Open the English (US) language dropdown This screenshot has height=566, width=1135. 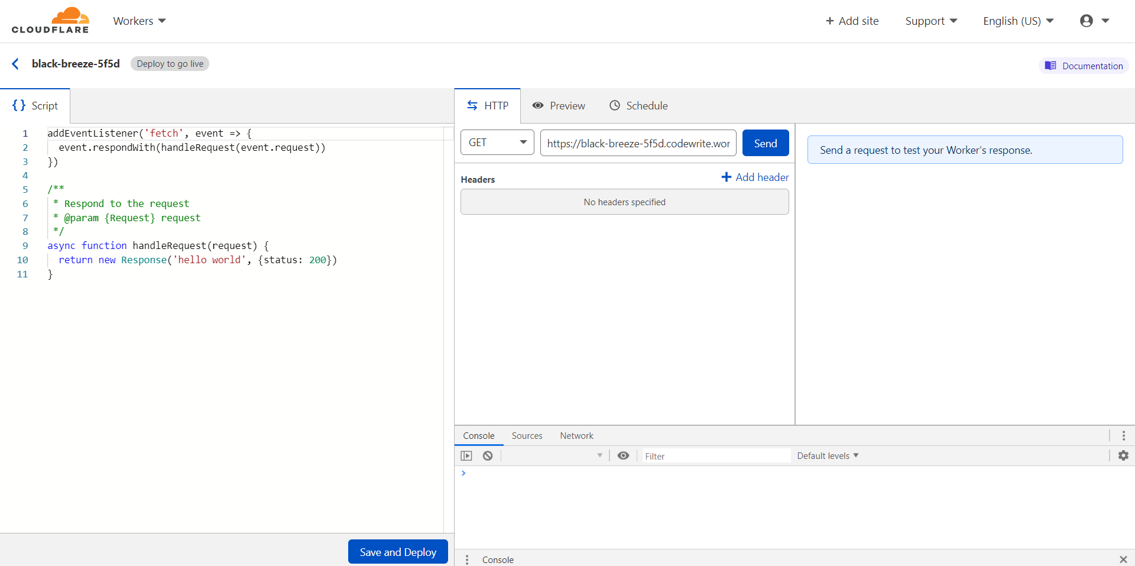point(1018,21)
